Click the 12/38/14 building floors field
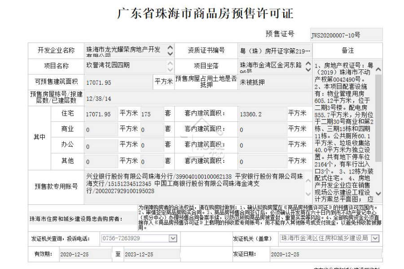The height and width of the screenshot is (269, 404). 198,98
